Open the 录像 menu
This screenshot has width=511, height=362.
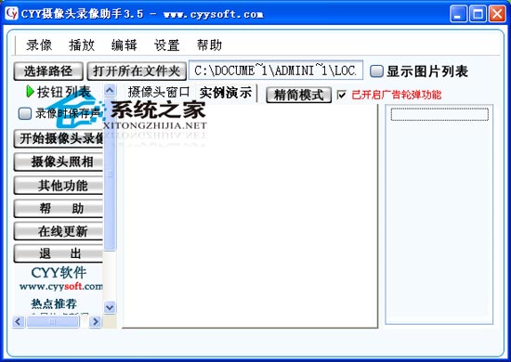(x=39, y=45)
